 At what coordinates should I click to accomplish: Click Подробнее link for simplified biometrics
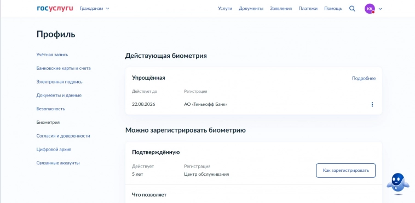[364, 78]
